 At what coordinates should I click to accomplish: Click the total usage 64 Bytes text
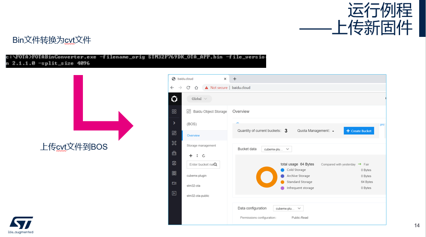(x=297, y=164)
